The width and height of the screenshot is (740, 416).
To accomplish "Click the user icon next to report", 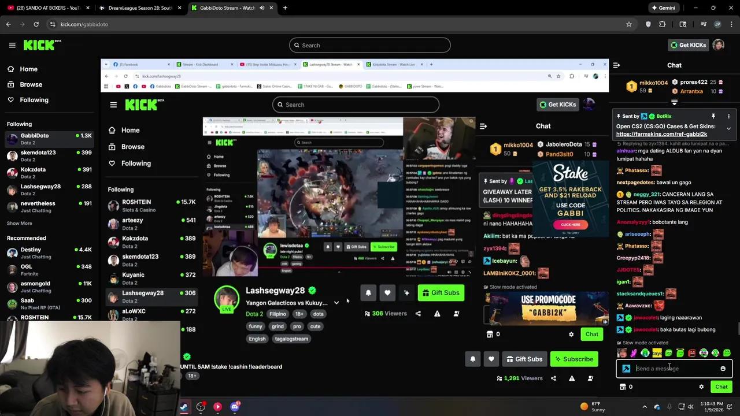I will pos(590,378).
